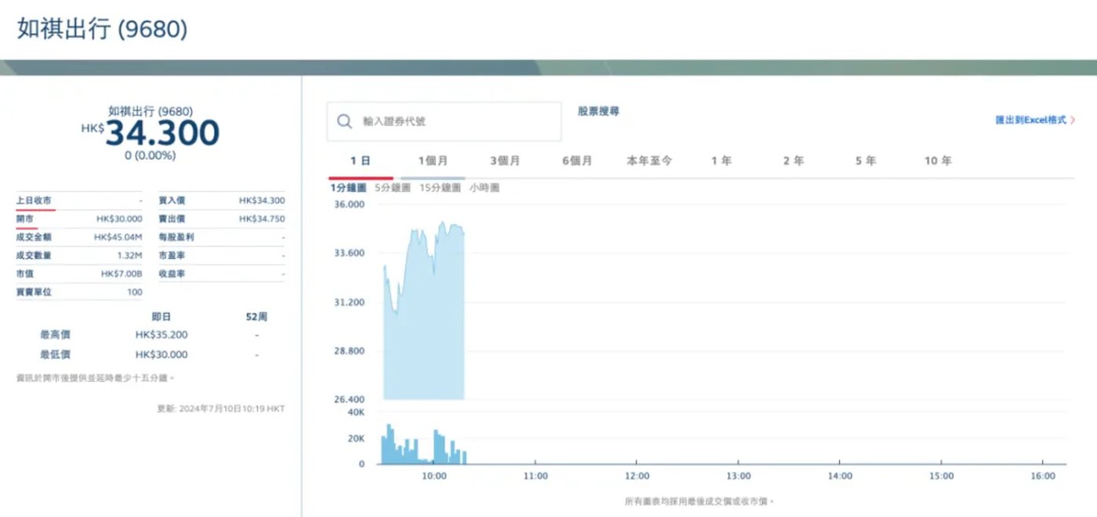Switch to the 3個月 chart view
Image resolution: width=1097 pixels, height=517 pixels.
click(506, 160)
